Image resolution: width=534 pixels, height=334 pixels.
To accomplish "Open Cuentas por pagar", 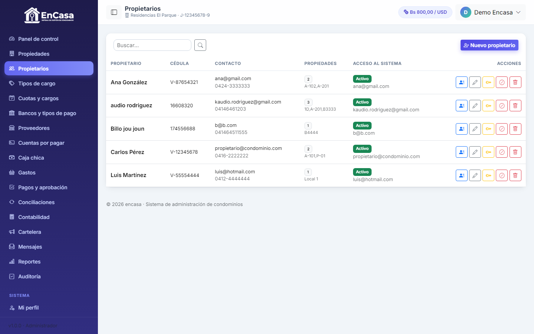I will tap(49, 143).
